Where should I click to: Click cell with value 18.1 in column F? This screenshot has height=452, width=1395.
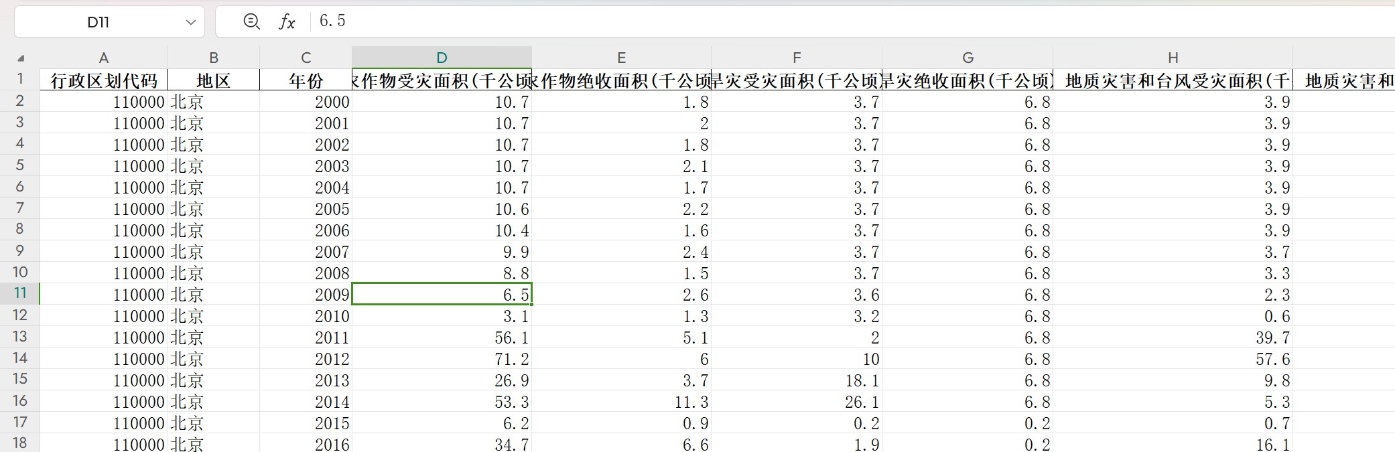[797, 380]
